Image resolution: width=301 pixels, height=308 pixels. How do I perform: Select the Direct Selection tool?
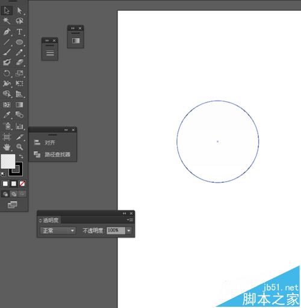pos(19,10)
